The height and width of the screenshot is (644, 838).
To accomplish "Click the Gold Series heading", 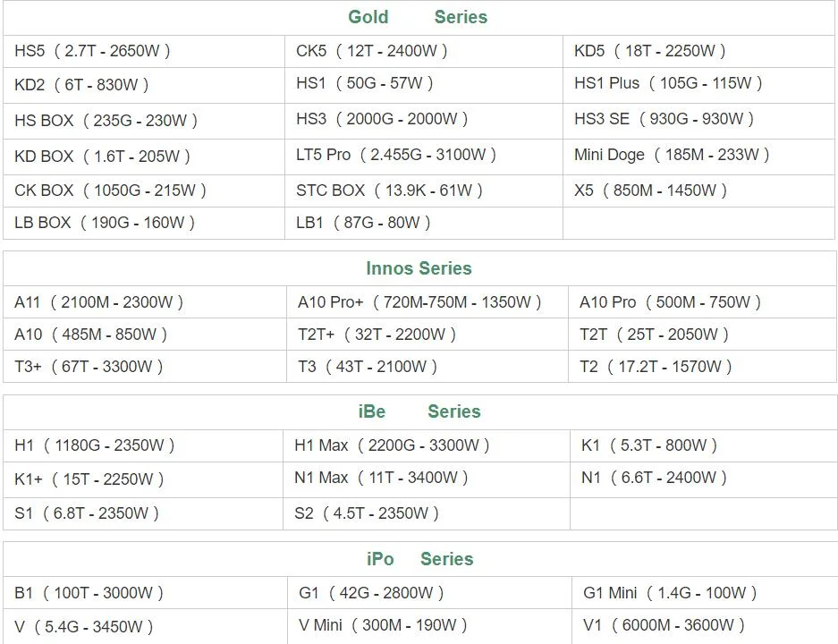I will click(418, 17).
